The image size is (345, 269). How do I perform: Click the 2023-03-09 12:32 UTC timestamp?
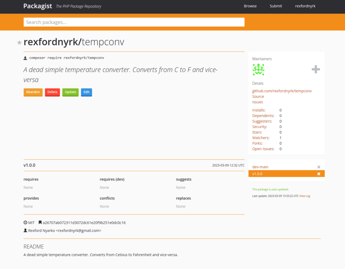(x=228, y=165)
